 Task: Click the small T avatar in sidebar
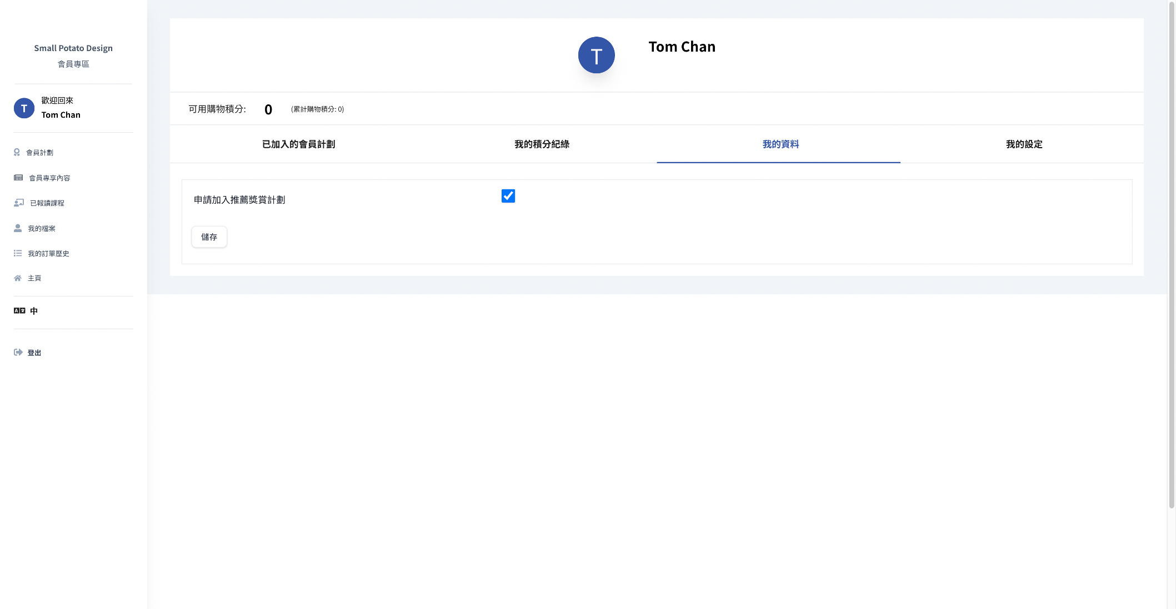click(x=24, y=108)
